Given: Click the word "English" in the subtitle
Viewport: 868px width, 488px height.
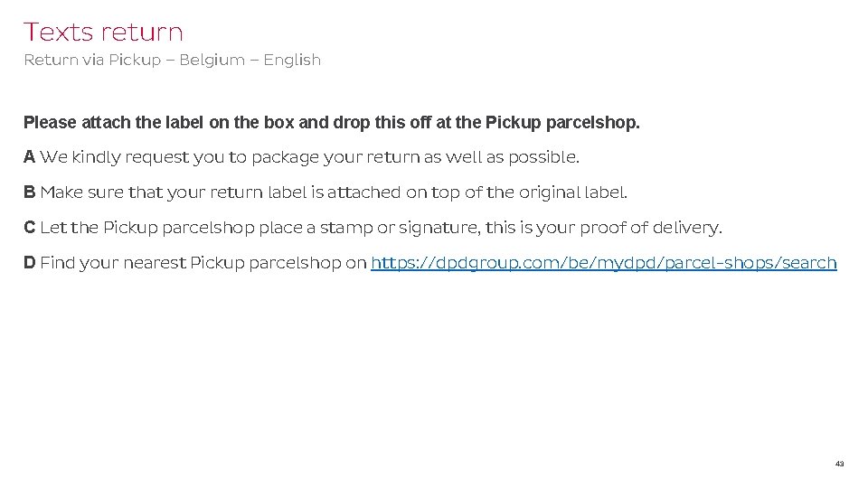Looking at the screenshot, I should 292,61.
